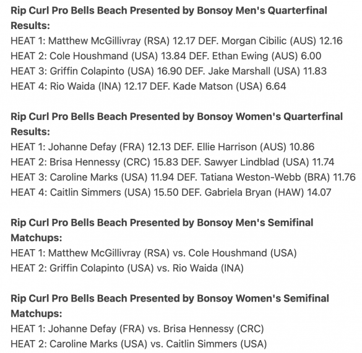362x353 pixels.
Task: Click the Caroline Marks vs. Caitlin Simmers matchup
Action: click(x=139, y=344)
